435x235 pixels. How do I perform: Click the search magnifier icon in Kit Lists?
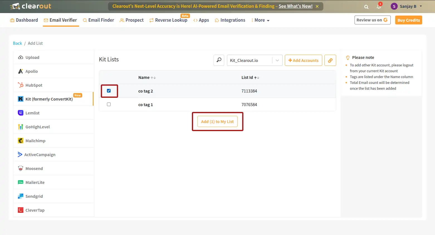click(219, 60)
